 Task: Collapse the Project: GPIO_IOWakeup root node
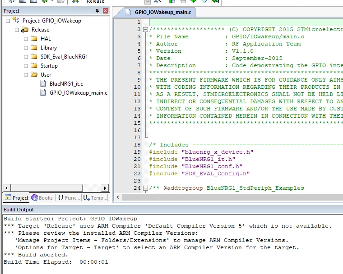(x=8, y=21)
